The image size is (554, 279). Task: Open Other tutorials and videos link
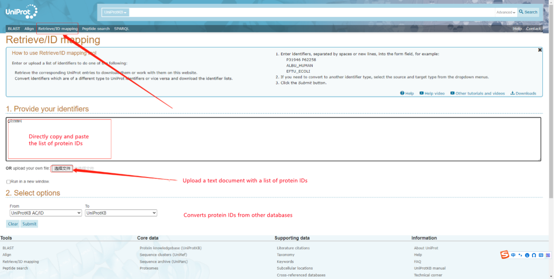pyautogui.click(x=477, y=93)
